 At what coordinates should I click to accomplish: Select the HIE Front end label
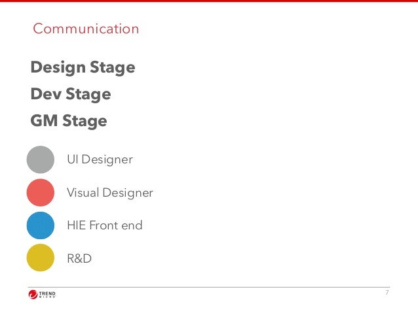105,225
